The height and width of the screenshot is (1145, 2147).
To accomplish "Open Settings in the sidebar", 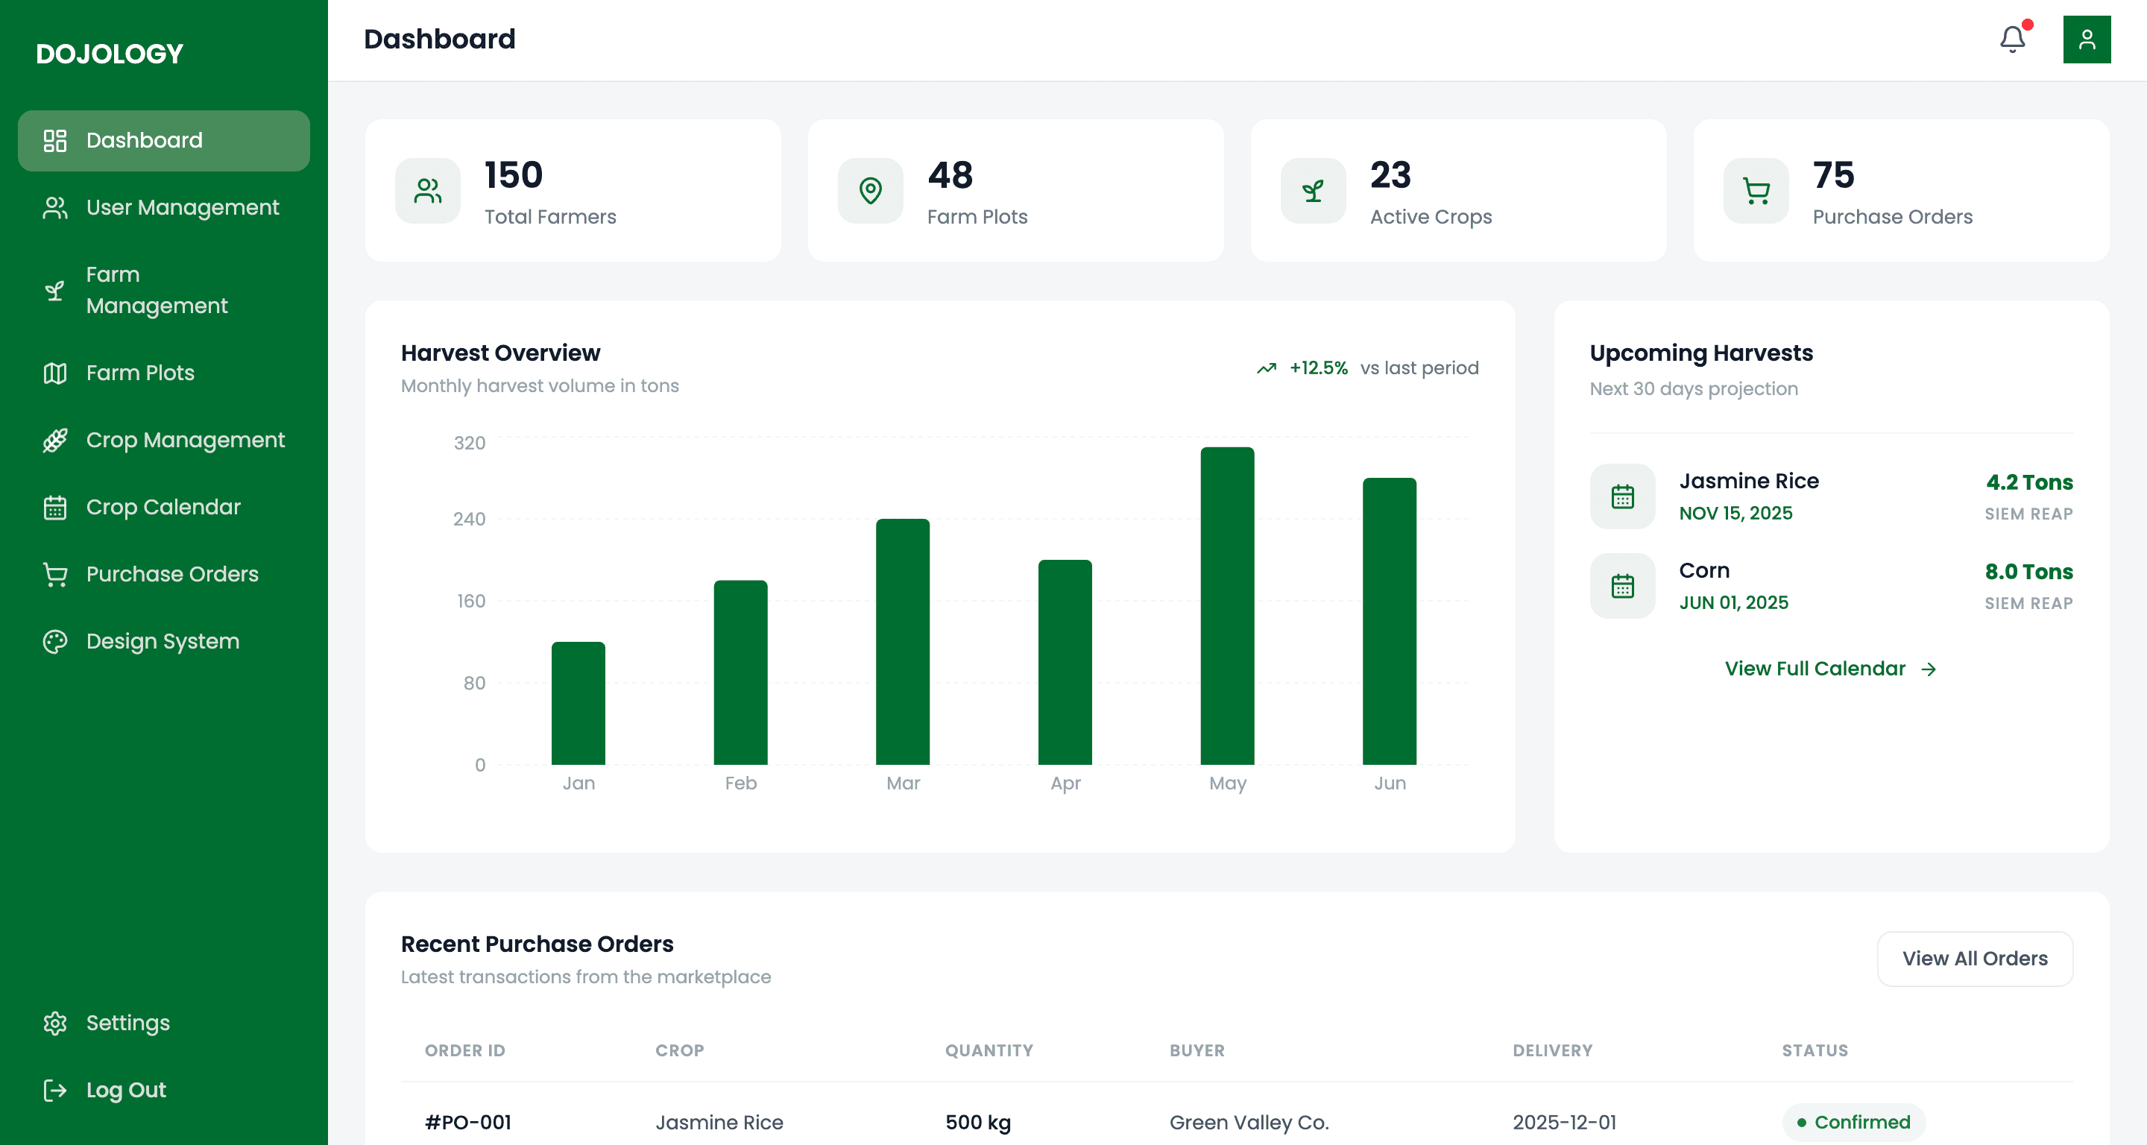I will pyautogui.click(x=163, y=1023).
